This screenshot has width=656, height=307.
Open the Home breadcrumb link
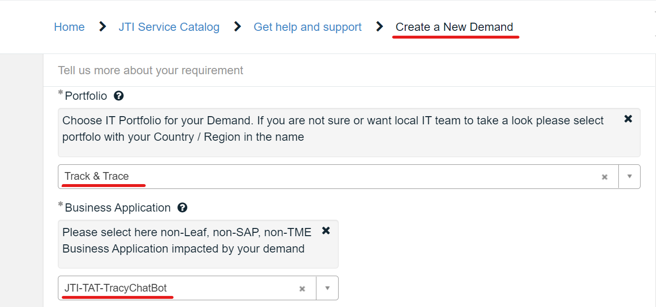pyautogui.click(x=69, y=27)
